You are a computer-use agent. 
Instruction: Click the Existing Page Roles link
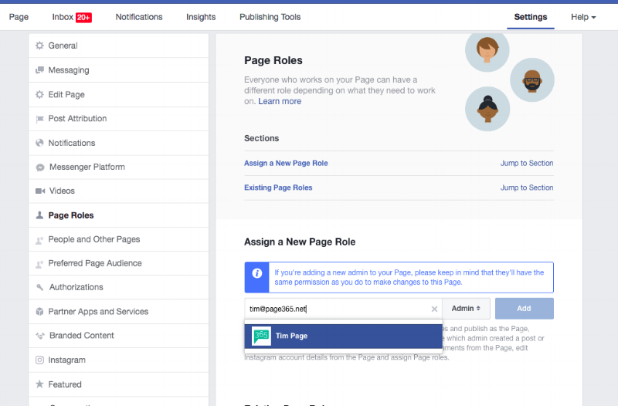278,188
